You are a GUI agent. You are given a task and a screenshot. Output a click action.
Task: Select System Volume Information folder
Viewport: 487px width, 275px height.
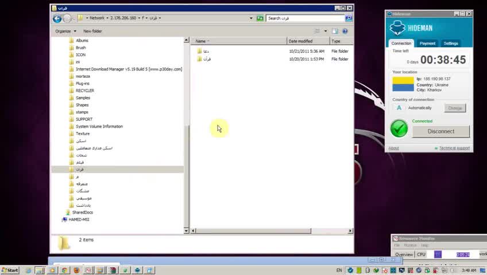coord(99,127)
